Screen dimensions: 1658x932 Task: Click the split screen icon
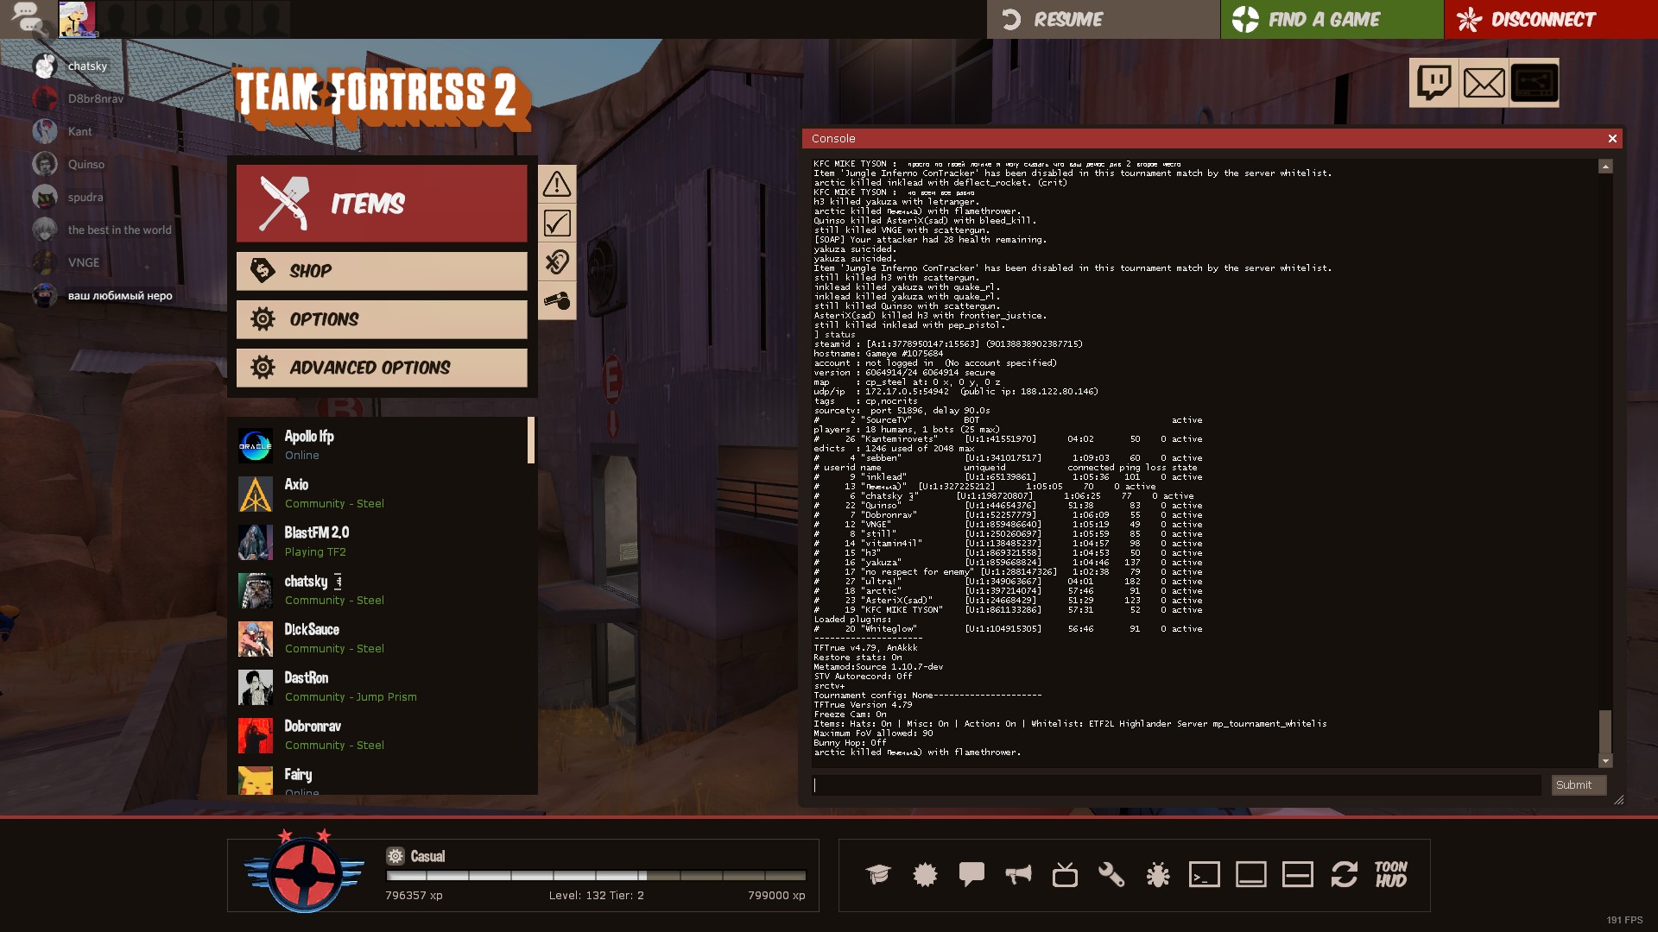[x=1298, y=874]
